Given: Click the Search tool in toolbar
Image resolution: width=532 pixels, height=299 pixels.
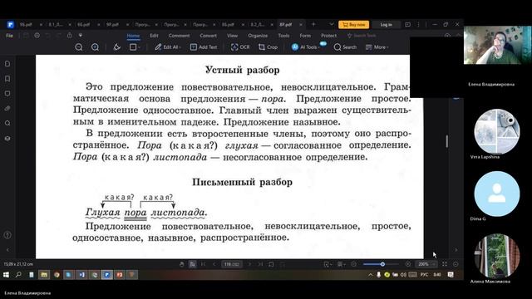Looking at the screenshot, I should point(345,47).
